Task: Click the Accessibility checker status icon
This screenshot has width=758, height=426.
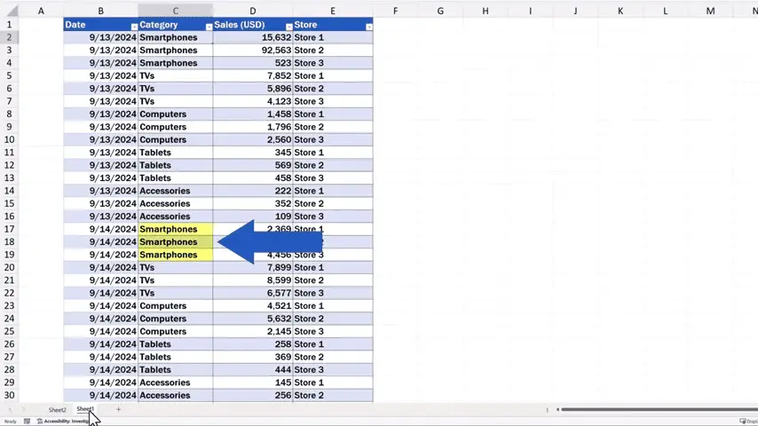Action: click(40, 422)
